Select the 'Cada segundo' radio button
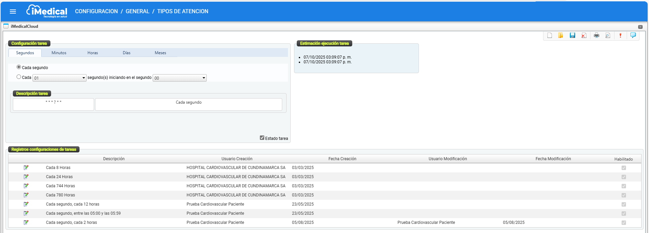The image size is (649, 233). (19, 67)
